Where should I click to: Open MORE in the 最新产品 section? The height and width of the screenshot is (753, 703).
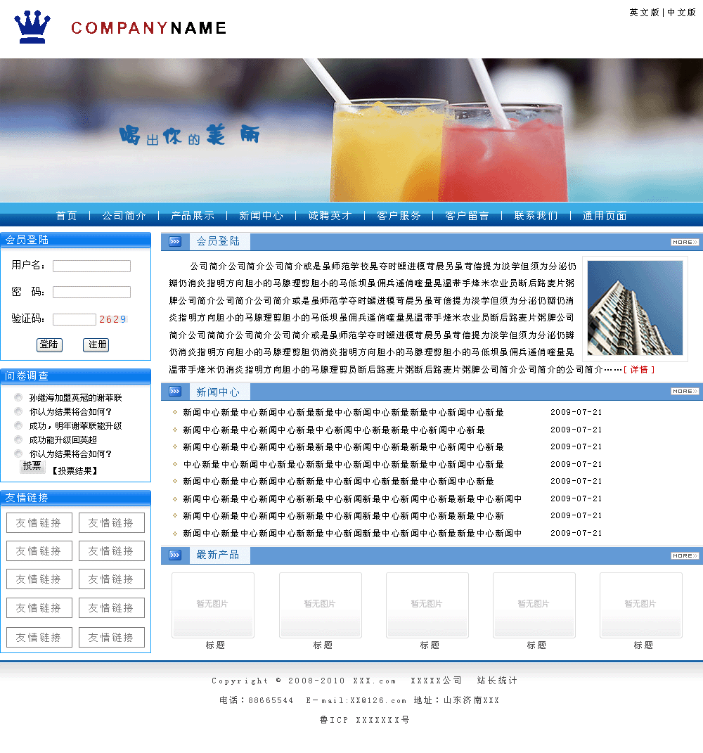[684, 555]
